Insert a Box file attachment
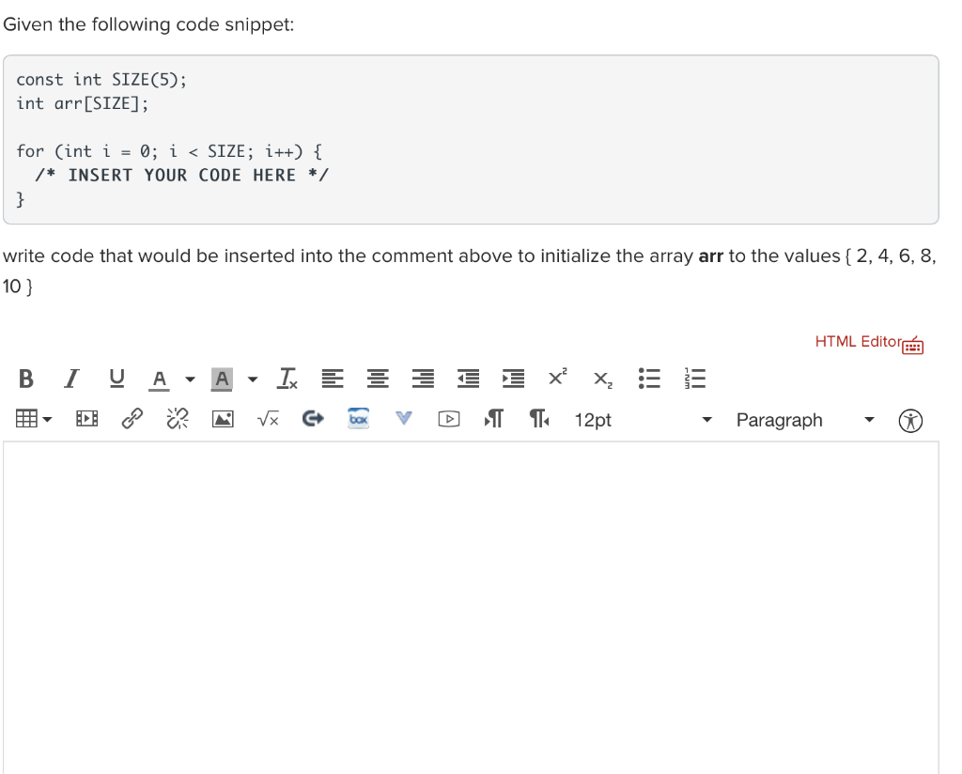962x774 pixels. pos(358,419)
